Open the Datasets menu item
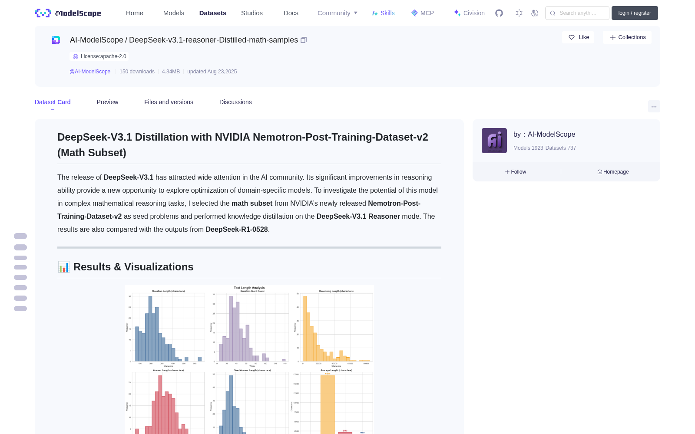The height and width of the screenshot is (434, 695). click(x=213, y=13)
